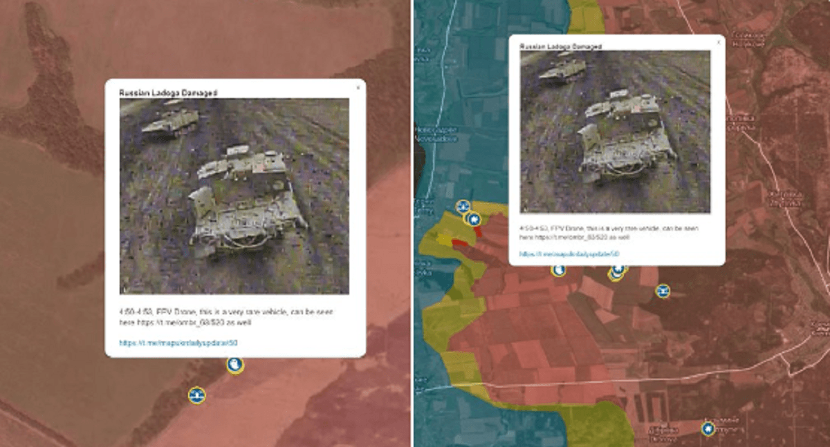
Task: Select the lowest marker icon on the left map
Action: 197,395
